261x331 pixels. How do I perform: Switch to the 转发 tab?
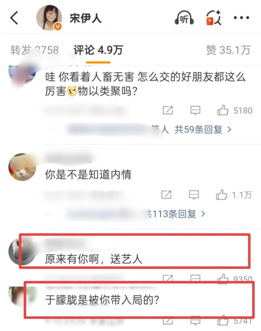point(34,50)
